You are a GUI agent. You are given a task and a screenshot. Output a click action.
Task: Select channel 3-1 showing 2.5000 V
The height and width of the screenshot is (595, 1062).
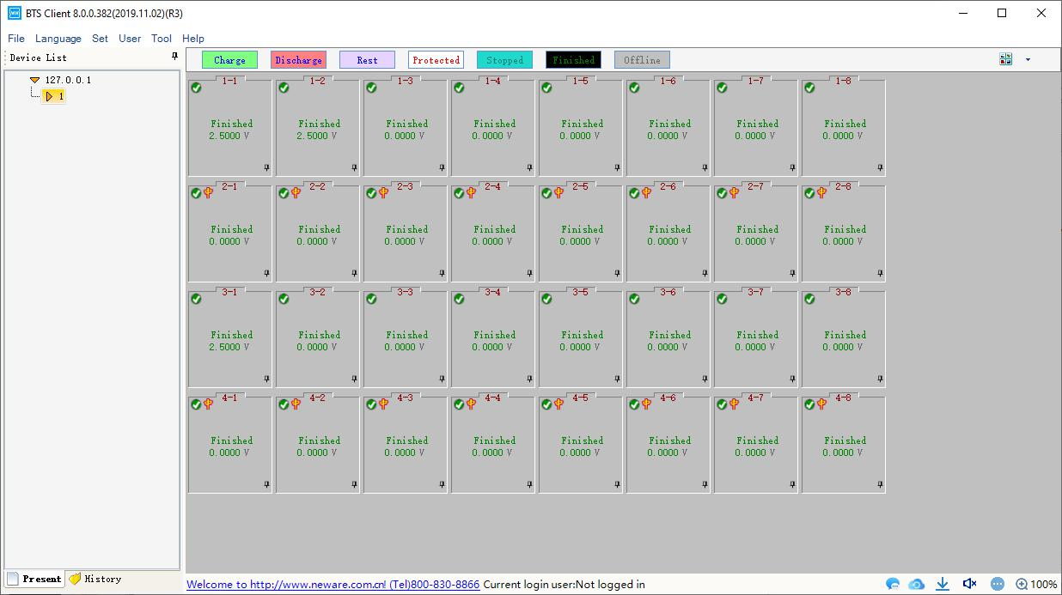(230, 338)
